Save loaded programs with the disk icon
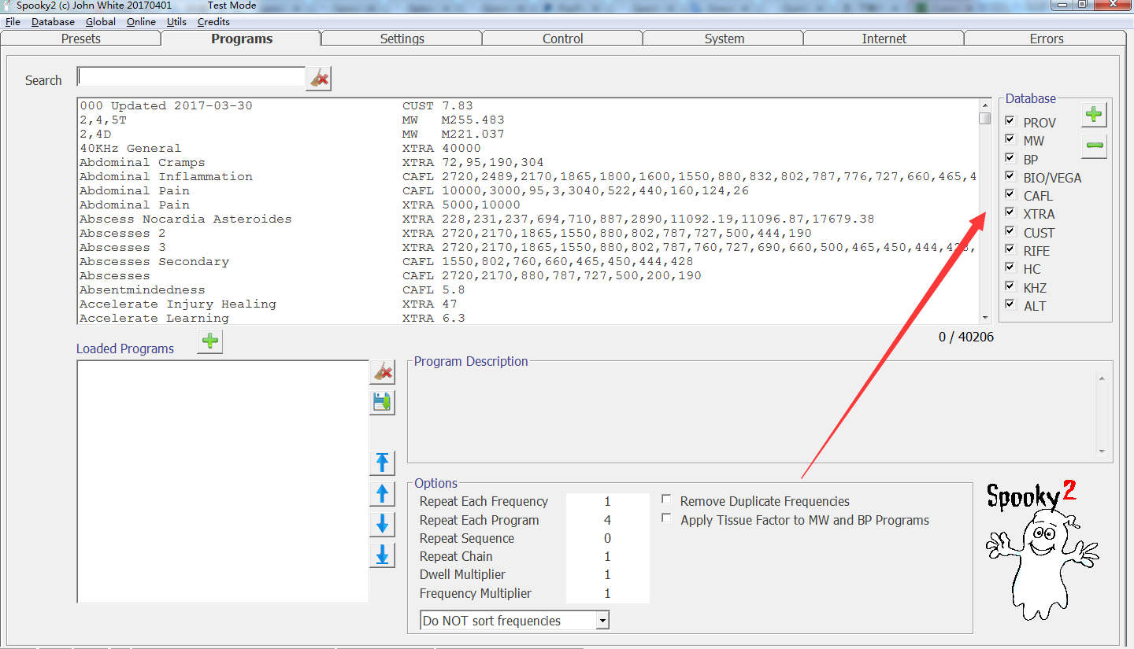This screenshot has height=649, width=1134. click(382, 403)
